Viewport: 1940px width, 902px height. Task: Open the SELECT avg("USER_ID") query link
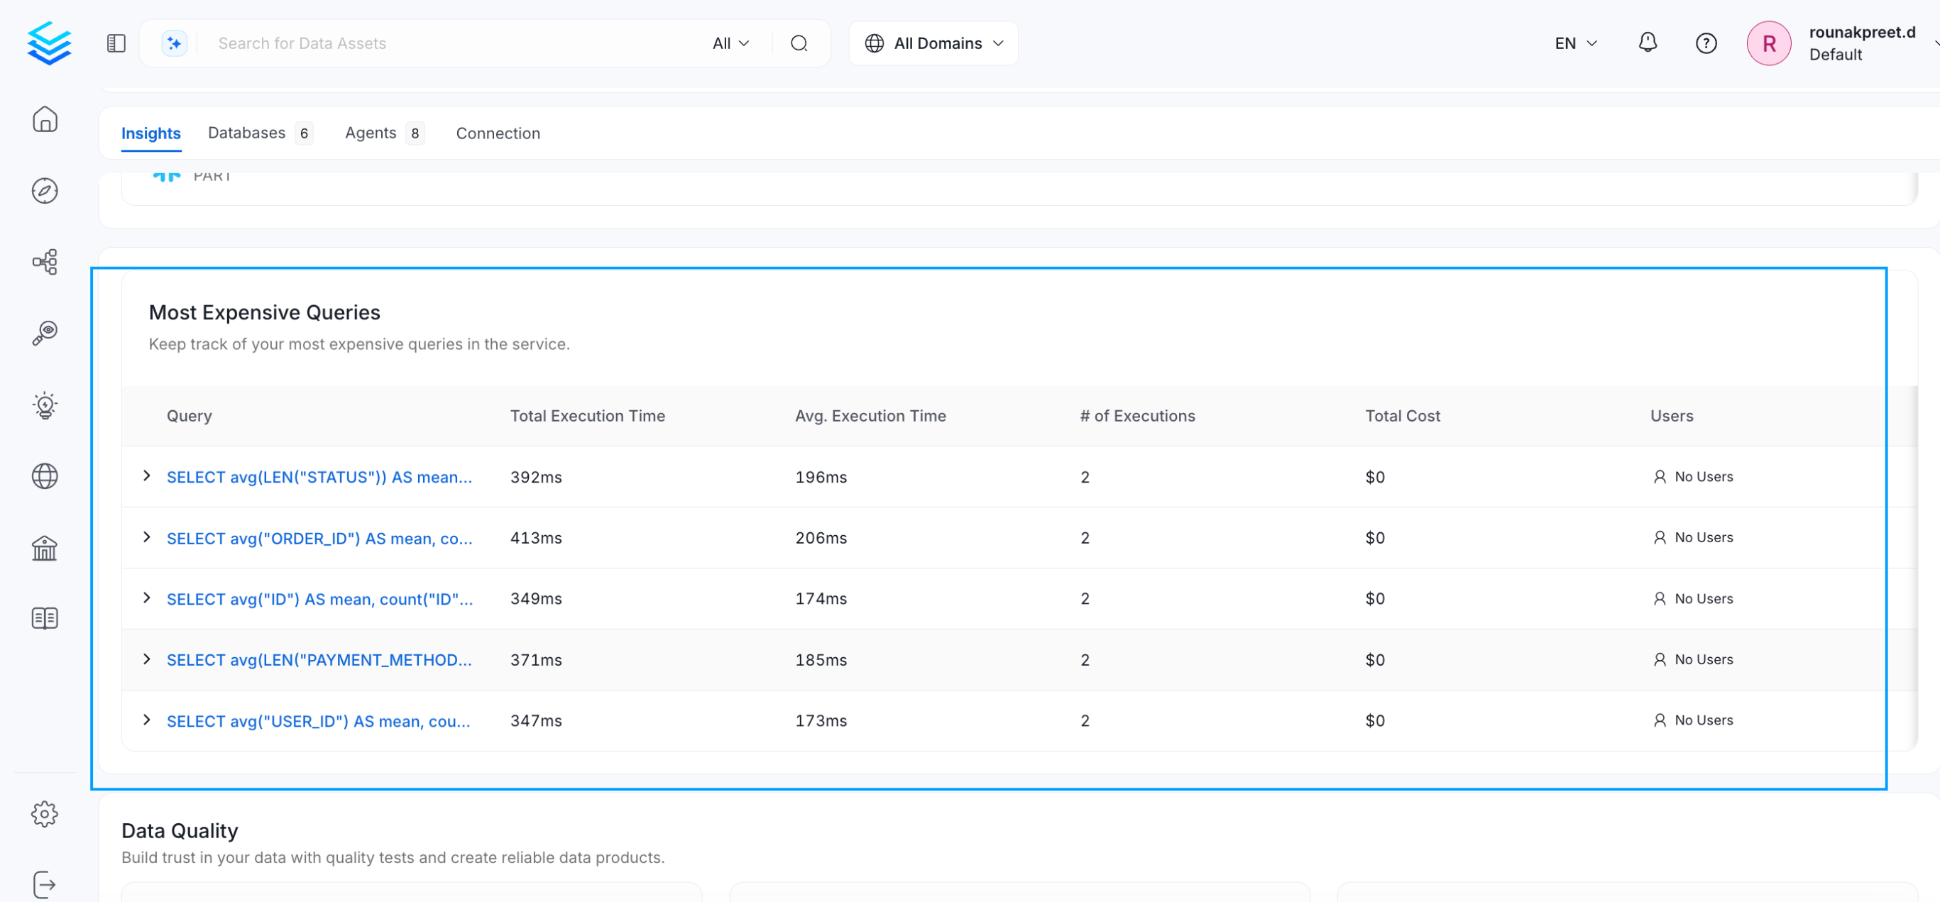point(318,721)
